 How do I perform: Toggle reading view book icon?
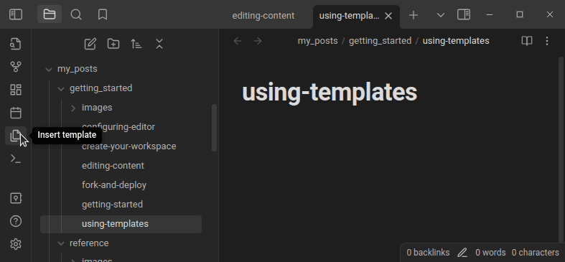527,41
